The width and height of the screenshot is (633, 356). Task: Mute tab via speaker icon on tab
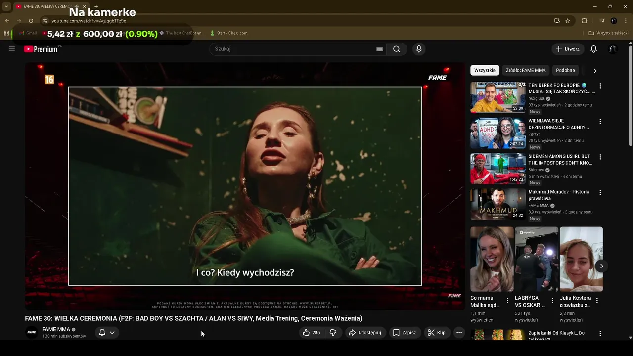[x=76, y=6]
